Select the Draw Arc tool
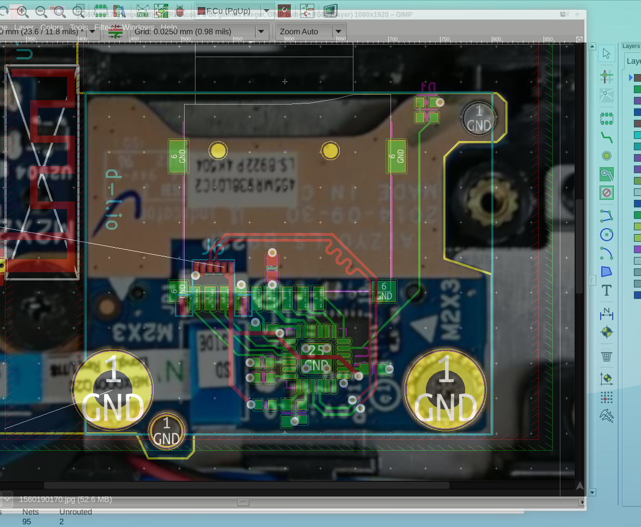This screenshot has height=527, width=641. tap(607, 253)
